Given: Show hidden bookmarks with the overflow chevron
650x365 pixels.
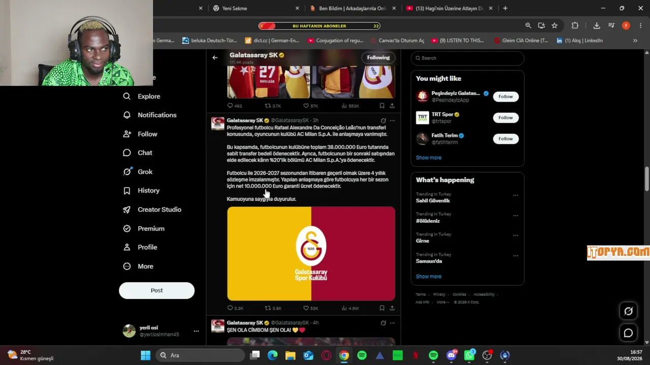Looking at the screenshot, I should click(x=635, y=41).
